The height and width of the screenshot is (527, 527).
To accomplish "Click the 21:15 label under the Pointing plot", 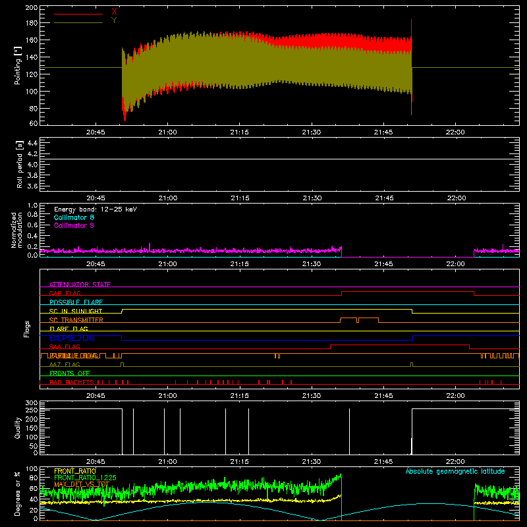I will tap(239, 132).
